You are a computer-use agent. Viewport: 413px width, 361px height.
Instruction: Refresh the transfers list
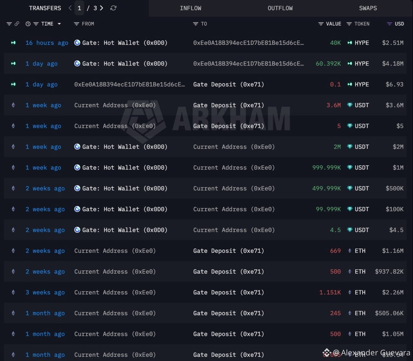(113, 8)
